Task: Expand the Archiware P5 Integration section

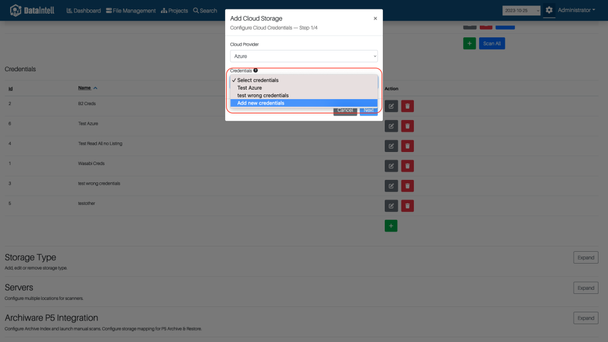Action: click(585, 318)
